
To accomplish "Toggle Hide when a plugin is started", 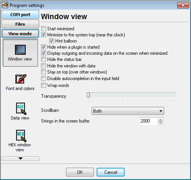I will (43, 47).
